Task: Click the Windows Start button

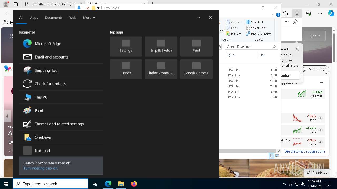Action: [6, 184]
